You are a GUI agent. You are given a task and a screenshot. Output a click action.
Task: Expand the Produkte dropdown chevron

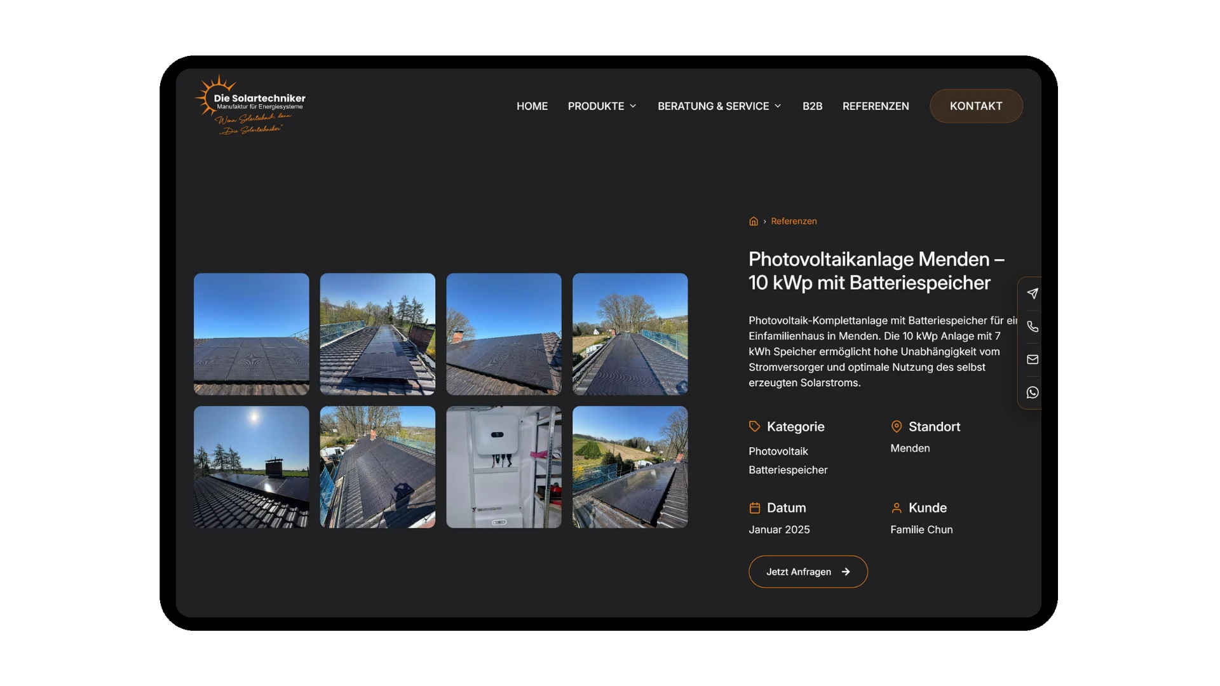633,106
